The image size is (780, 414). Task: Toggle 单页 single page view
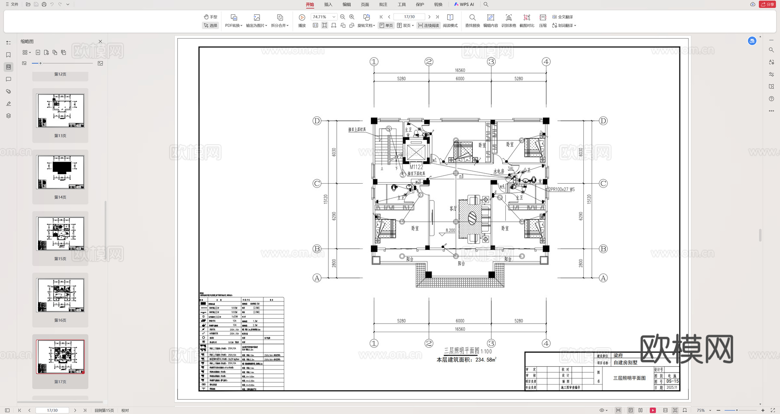click(386, 26)
